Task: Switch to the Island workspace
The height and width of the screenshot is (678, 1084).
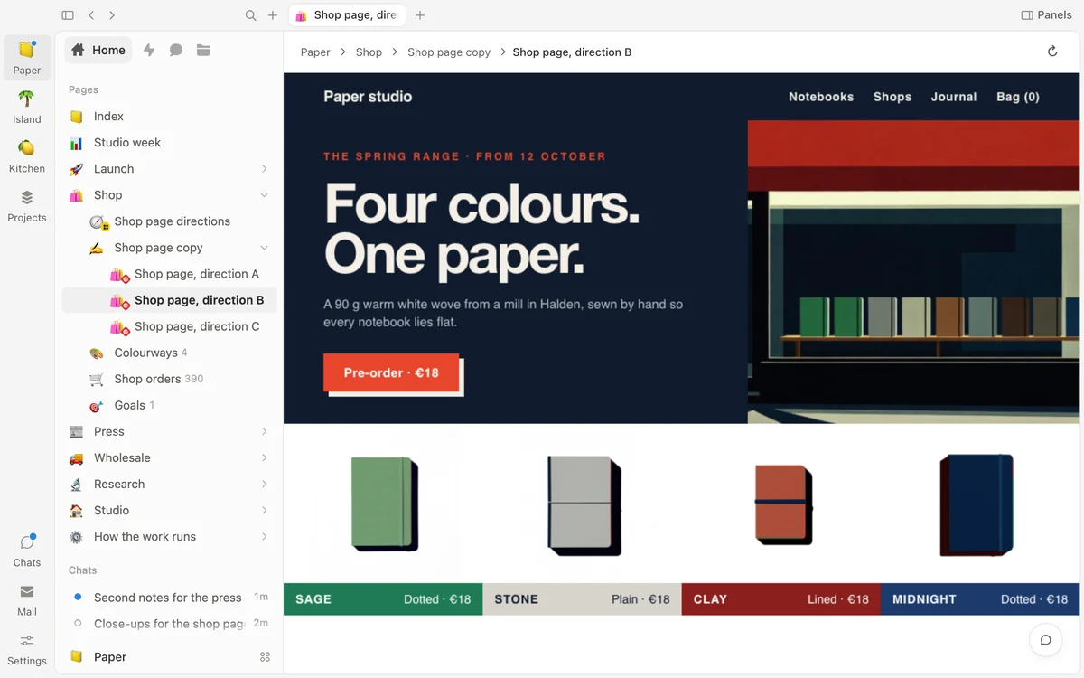Action: 27,107
